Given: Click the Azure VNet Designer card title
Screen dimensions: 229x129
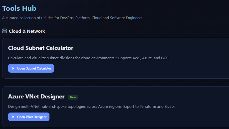Looking at the screenshot, I should 36,97.
